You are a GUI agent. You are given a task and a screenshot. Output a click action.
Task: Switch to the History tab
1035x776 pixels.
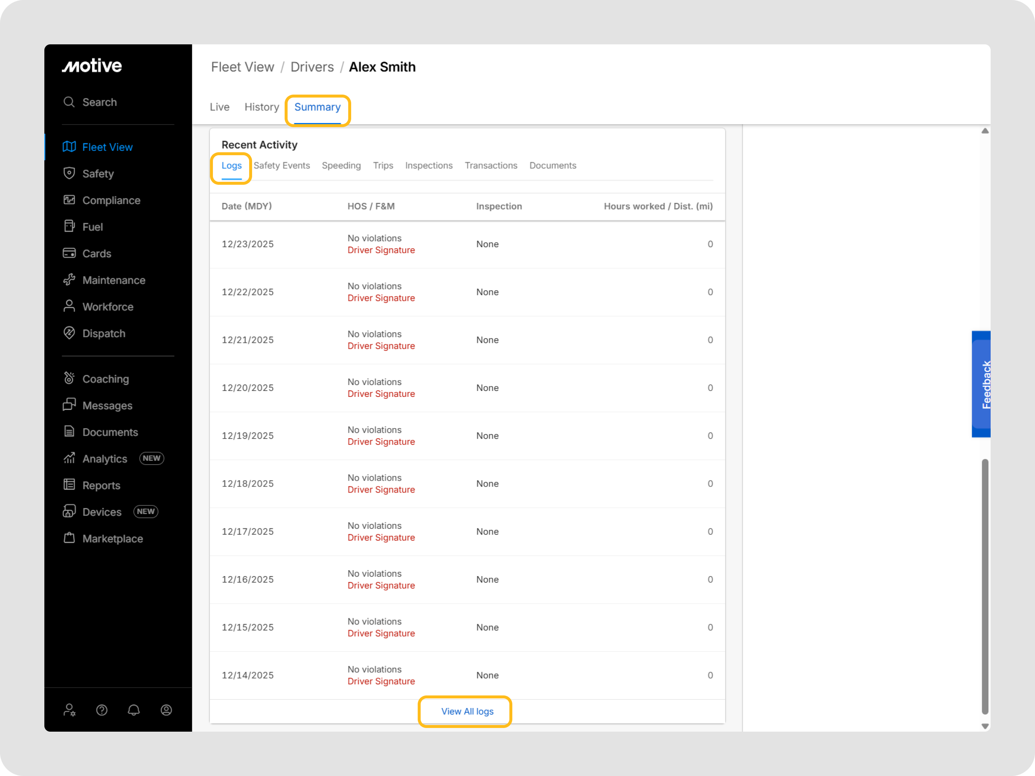[x=262, y=107]
